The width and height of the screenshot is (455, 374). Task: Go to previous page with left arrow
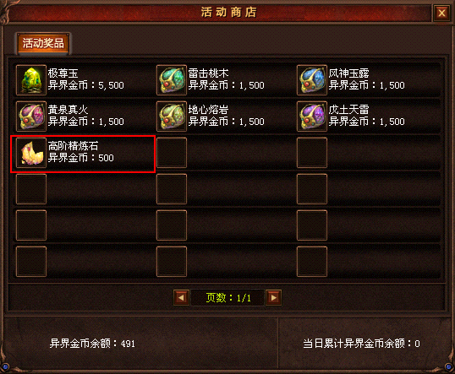(181, 297)
